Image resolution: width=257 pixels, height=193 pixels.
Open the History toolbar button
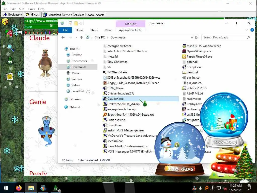[32, 15]
